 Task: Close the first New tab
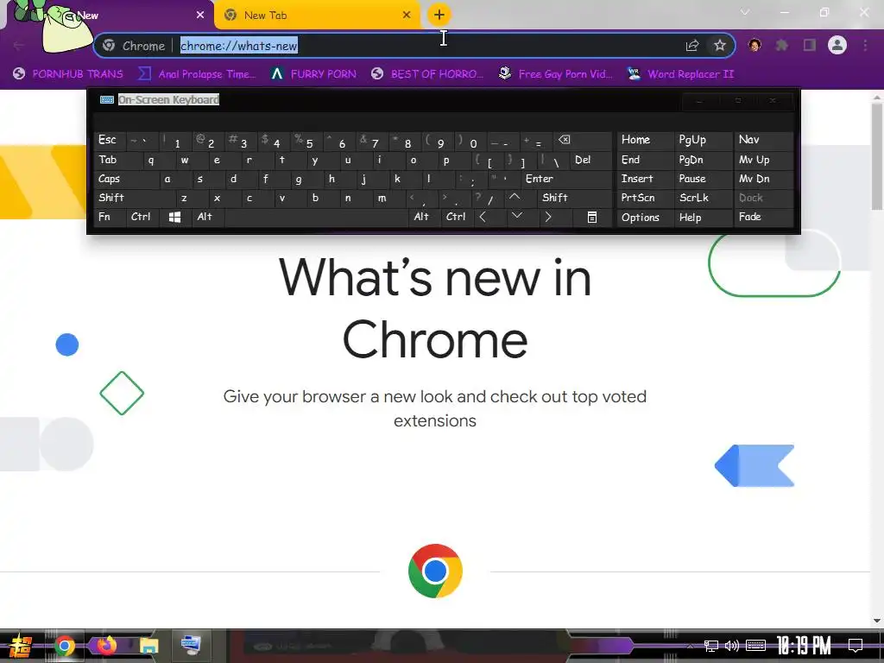(x=200, y=16)
